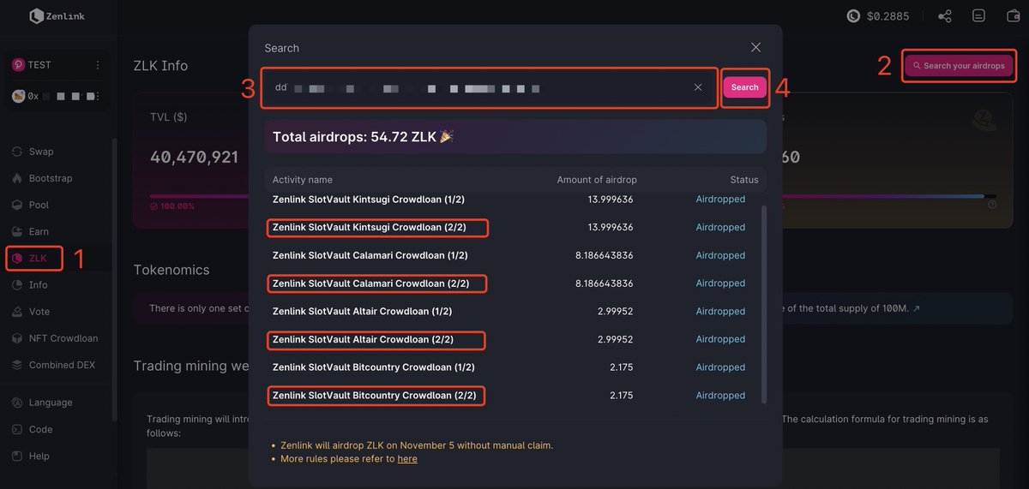Click the Total airdrops 54.72 ZLK banner
This screenshot has width=1029, height=489.
[x=515, y=136]
